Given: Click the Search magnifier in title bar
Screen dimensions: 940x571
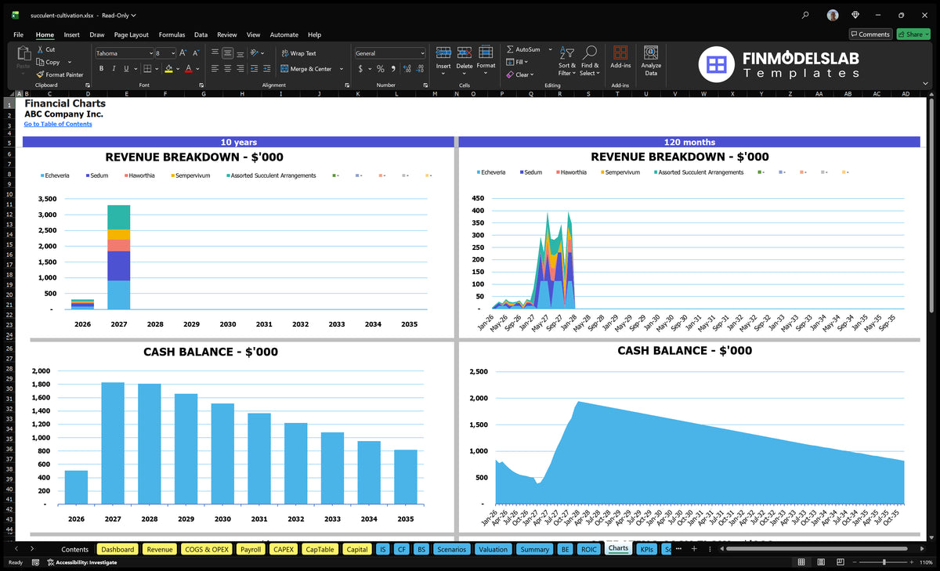Looking at the screenshot, I should click(806, 15).
